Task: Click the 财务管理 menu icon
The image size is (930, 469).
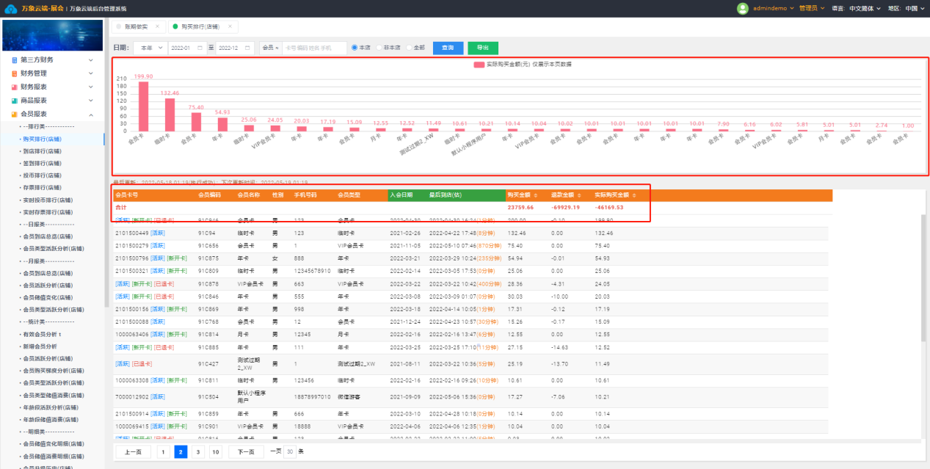Action: coord(14,73)
